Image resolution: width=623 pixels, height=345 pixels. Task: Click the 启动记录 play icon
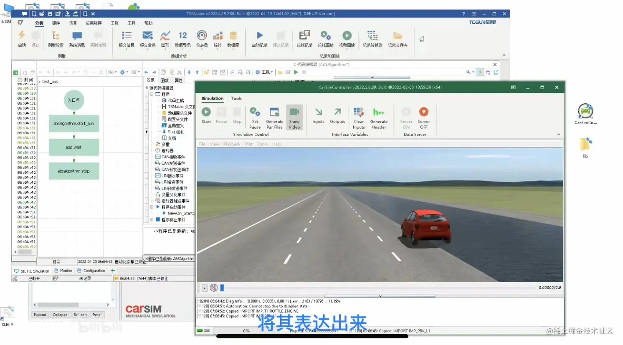pyautogui.click(x=260, y=35)
